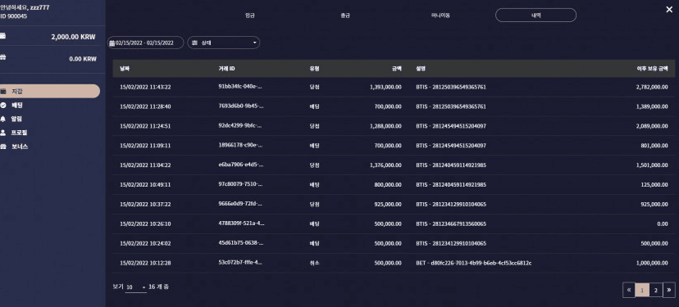This screenshot has height=307, width=679.
Task: Click the amount 1,393,000.00
Action: 385,87
